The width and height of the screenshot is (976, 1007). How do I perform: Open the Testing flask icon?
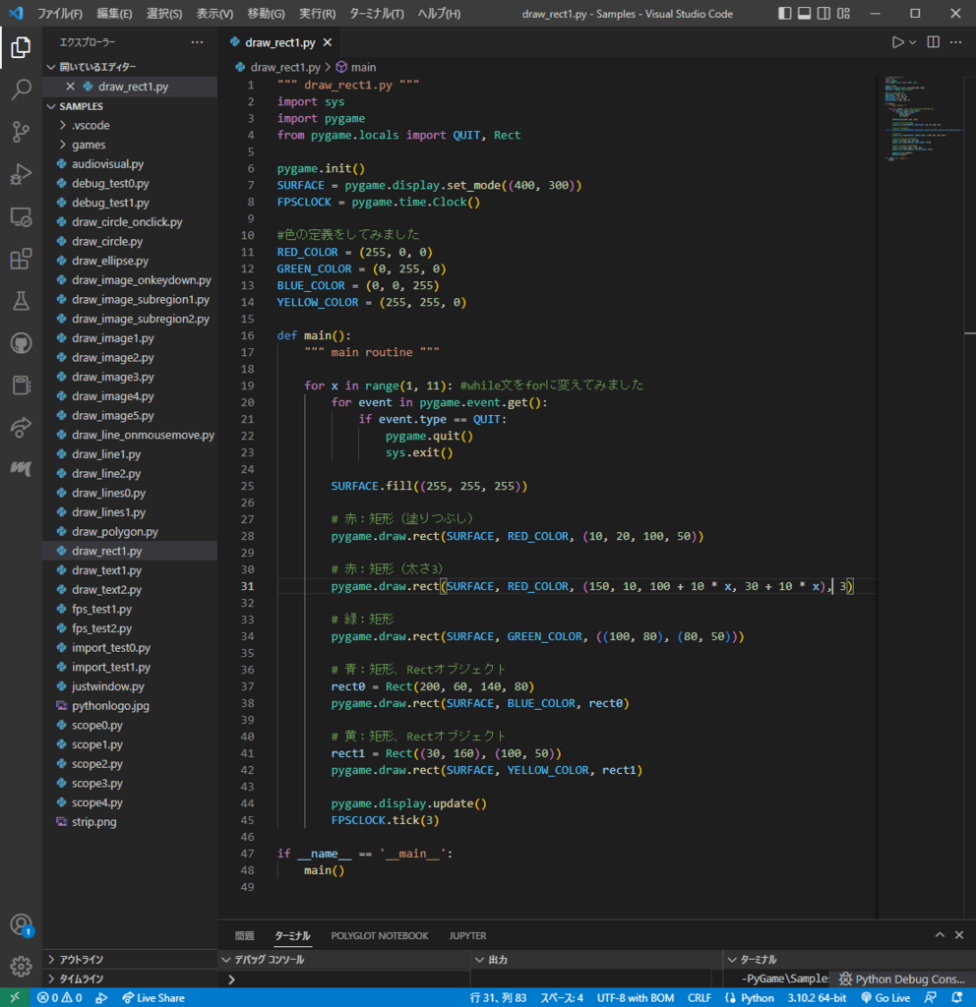21,301
